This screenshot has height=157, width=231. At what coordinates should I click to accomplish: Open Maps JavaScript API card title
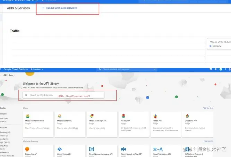coord(98,121)
